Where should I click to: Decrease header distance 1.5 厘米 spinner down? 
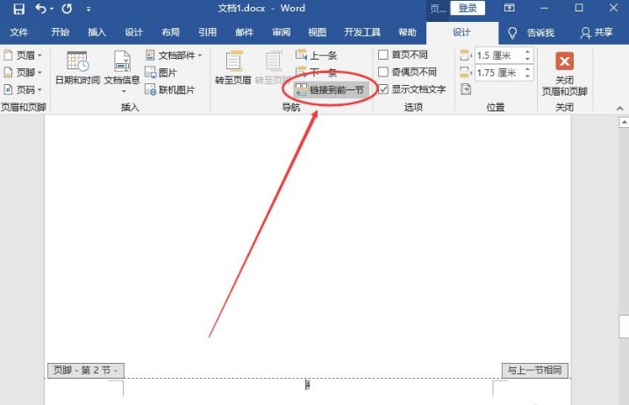click(527, 59)
